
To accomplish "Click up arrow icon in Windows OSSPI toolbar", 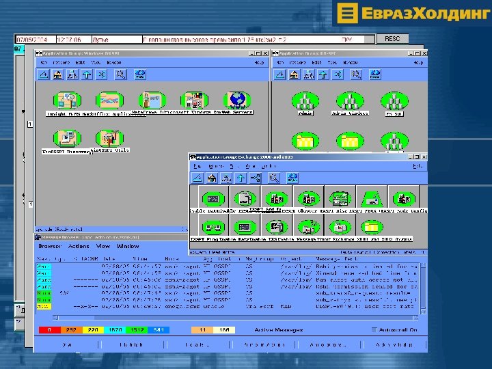I will (87, 74).
